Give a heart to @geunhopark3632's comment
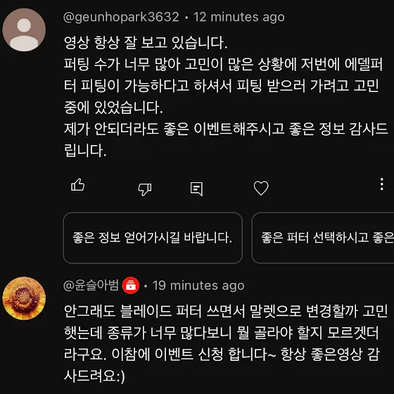394x394 pixels. 261,188
